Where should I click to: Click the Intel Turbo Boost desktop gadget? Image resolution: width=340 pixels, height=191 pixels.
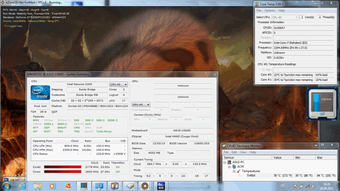coord(323,104)
